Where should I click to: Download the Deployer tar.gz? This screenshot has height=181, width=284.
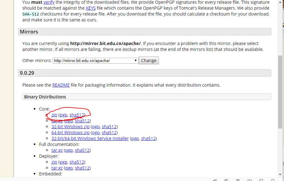(x=57, y=168)
